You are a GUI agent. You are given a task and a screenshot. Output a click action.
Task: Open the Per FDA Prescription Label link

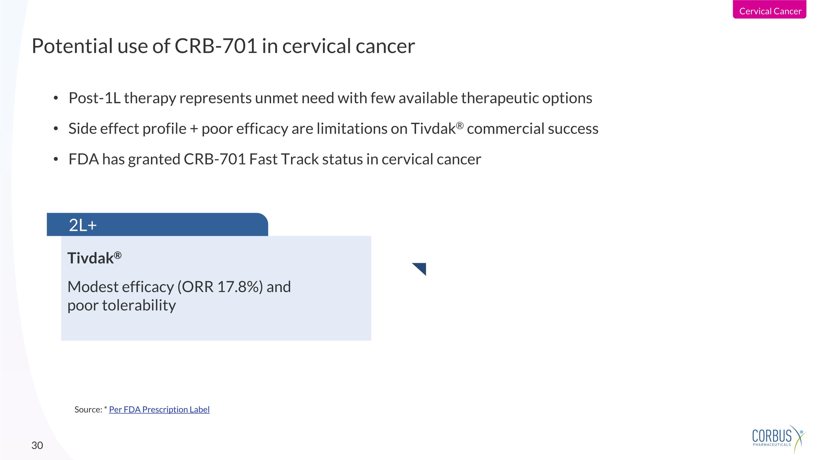pos(159,410)
